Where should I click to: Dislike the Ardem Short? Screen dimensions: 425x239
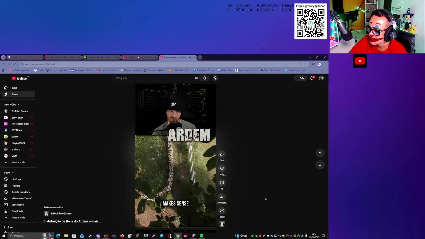(x=222, y=168)
